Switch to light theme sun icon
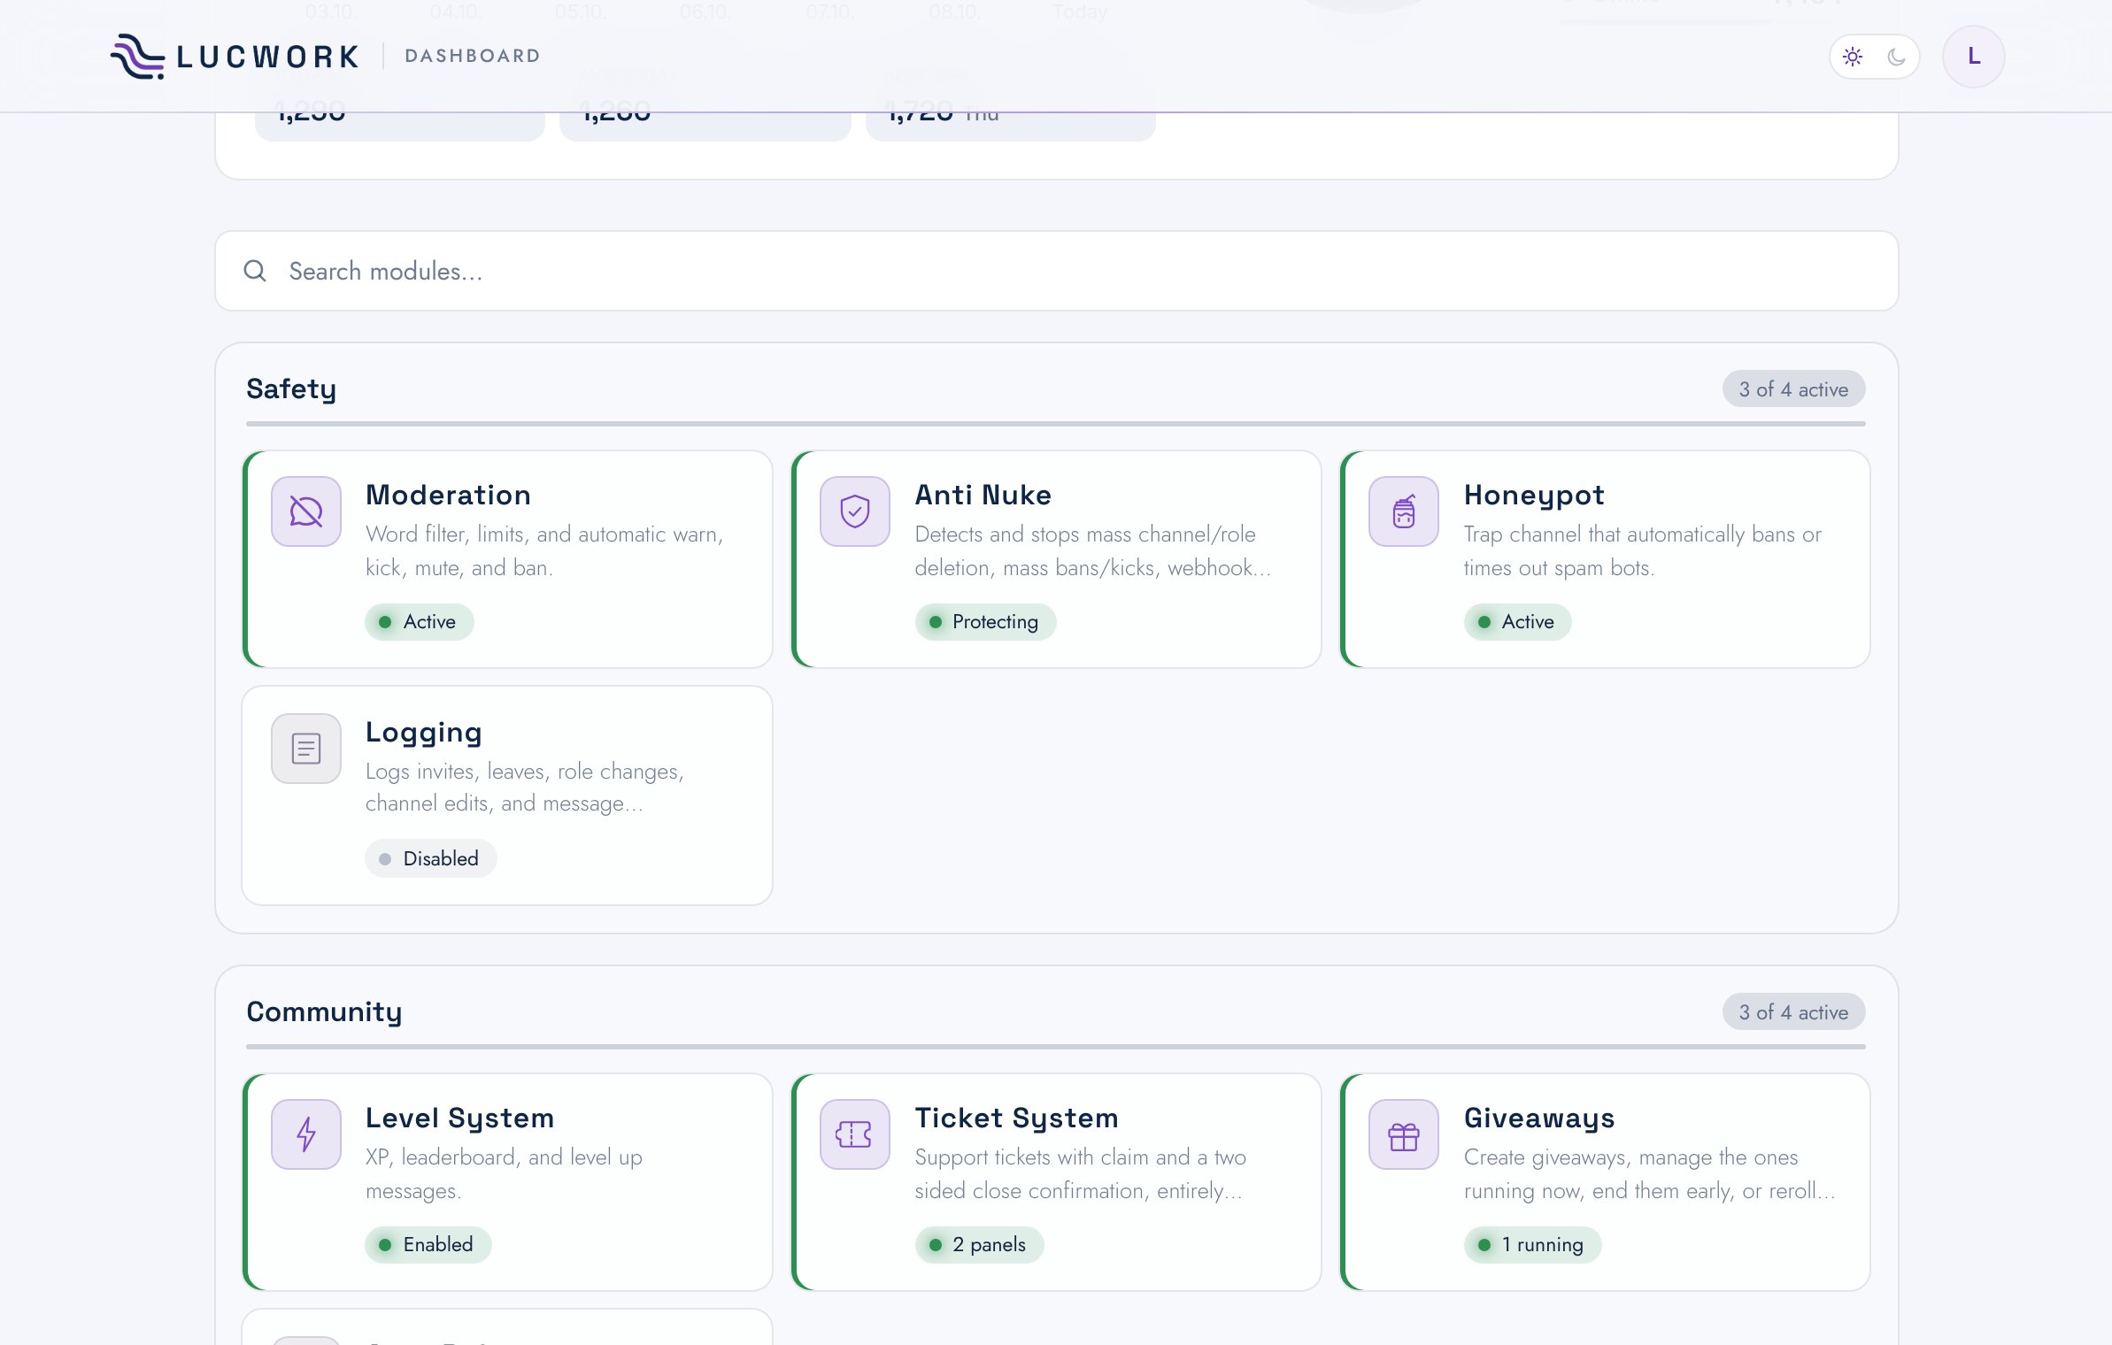The height and width of the screenshot is (1345, 2112). point(1853,57)
